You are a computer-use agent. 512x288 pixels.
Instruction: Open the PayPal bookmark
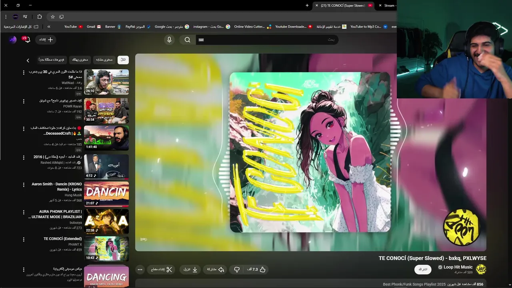[x=138, y=27]
